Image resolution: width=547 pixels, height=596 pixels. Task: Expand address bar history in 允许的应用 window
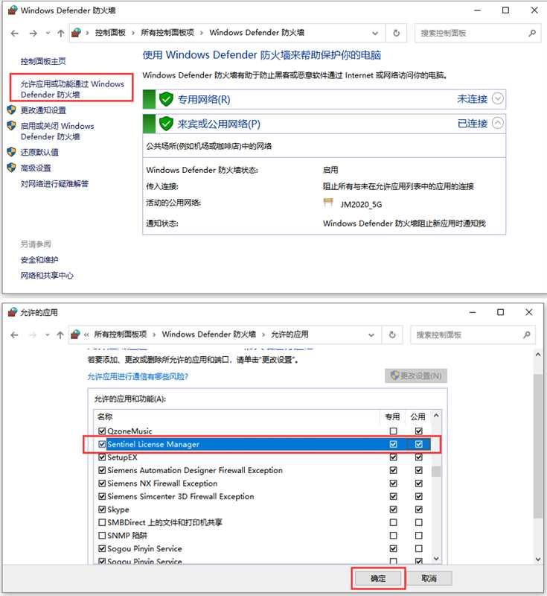pyautogui.click(x=371, y=335)
